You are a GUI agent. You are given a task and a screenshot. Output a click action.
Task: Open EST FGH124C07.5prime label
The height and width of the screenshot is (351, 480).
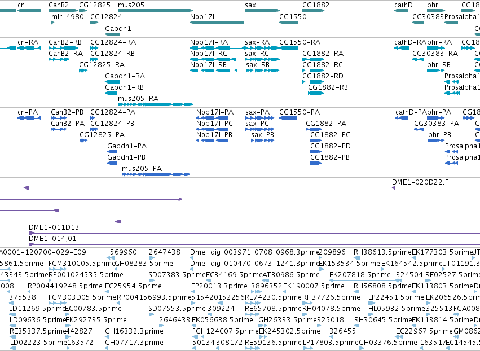coord(226,331)
